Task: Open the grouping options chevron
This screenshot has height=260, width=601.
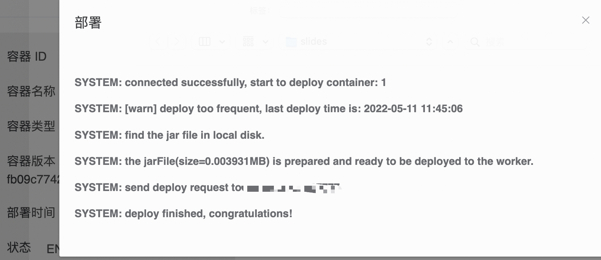Action: click(266, 42)
